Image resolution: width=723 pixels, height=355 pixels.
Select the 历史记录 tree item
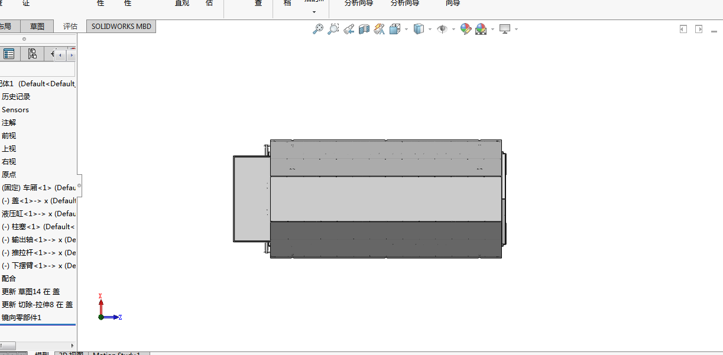tap(16, 96)
